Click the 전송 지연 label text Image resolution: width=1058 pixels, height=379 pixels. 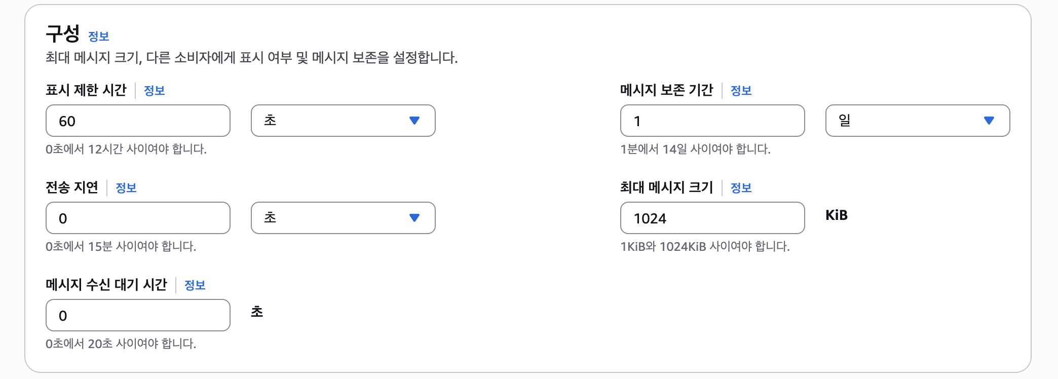point(72,187)
